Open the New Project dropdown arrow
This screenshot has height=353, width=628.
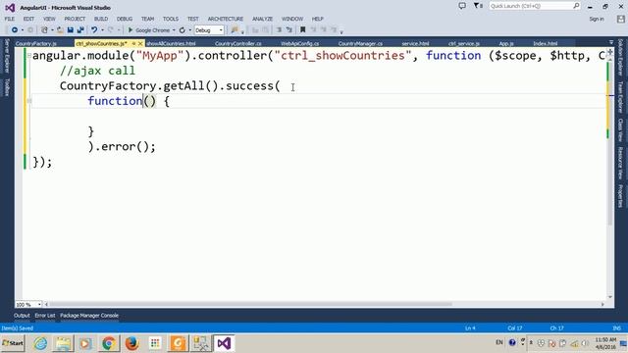click(x=52, y=30)
